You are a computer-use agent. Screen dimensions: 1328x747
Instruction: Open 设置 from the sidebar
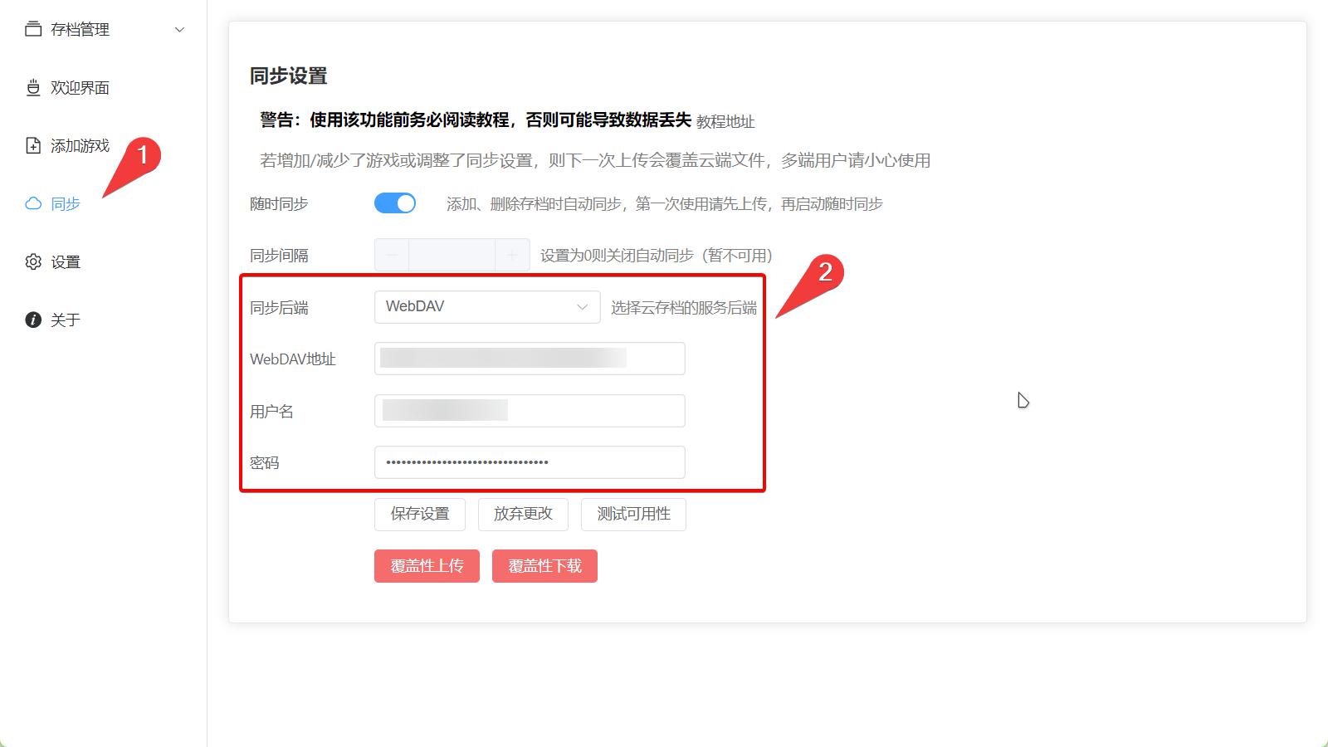point(66,261)
